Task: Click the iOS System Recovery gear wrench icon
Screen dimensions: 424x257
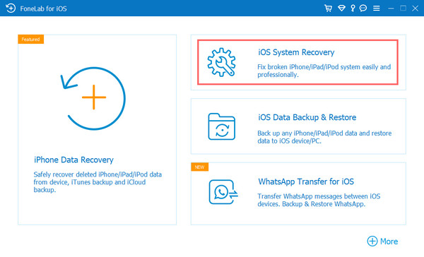Action: [x=221, y=62]
